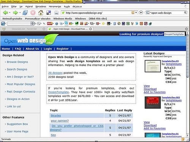
Task: Open the 20 designs link
Action: click(55, 73)
